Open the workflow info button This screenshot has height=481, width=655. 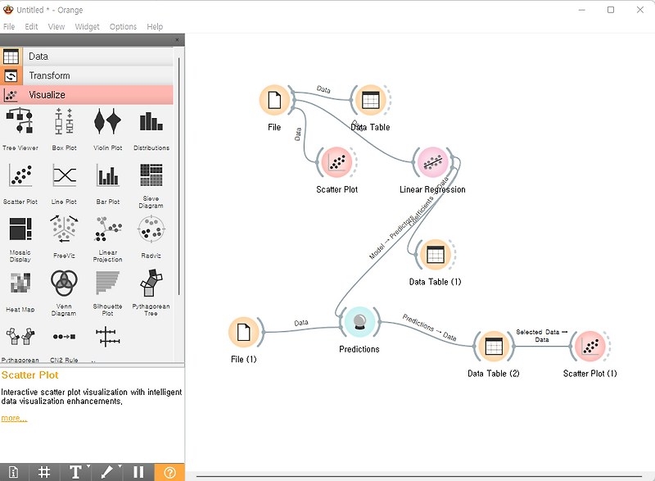(14, 472)
